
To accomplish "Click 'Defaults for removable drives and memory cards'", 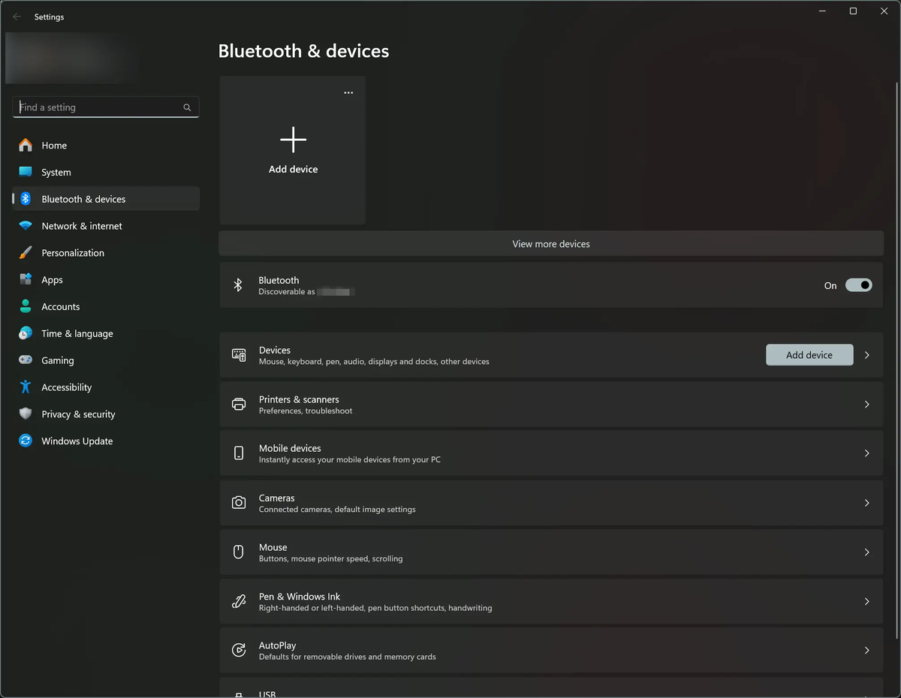I will pyautogui.click(x=347, y=657).
